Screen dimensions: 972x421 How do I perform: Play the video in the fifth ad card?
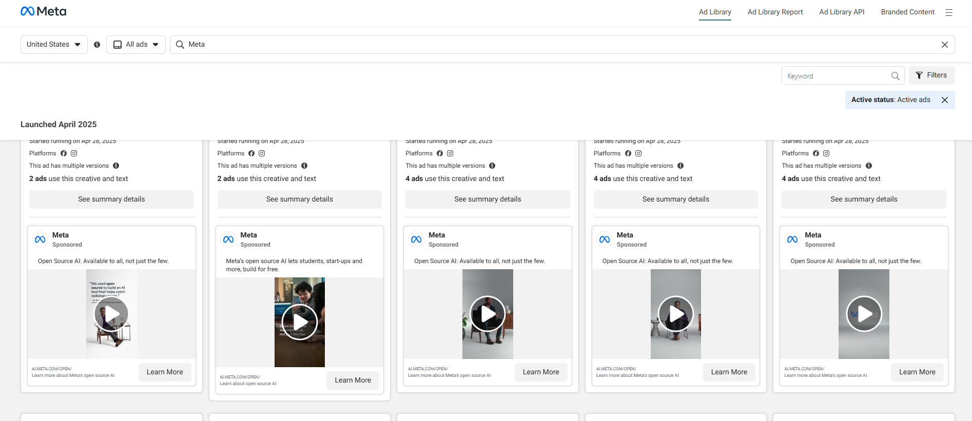(864, 314)
